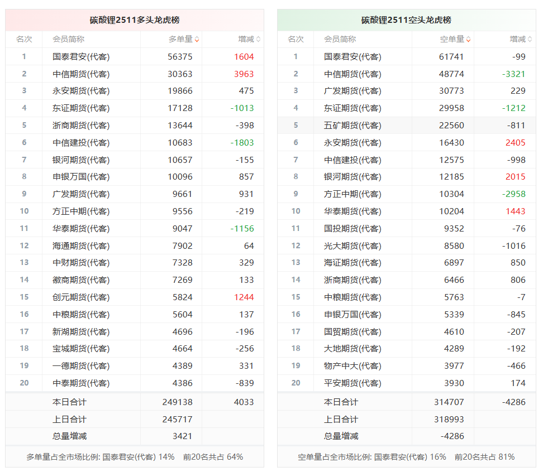The image size is (543, 472).
Task: Click 银河期货(代客) in long table row 7
Action: click(81, 160)
